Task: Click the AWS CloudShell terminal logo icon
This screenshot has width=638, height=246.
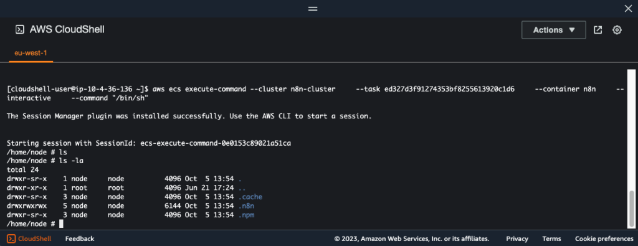Action: pos(20,30)
